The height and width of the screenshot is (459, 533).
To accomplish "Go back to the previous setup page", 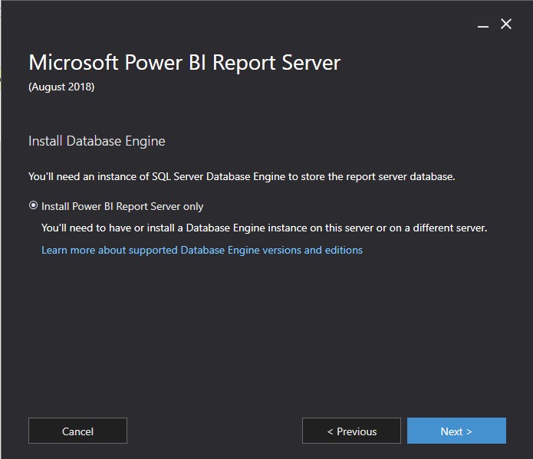I will pos(351,431).
